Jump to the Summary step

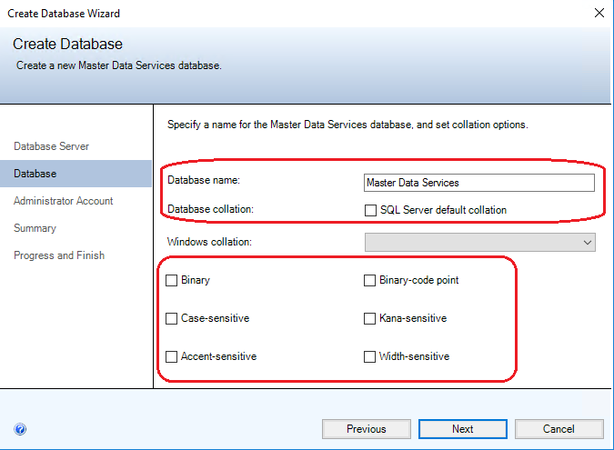coord(35,228)
